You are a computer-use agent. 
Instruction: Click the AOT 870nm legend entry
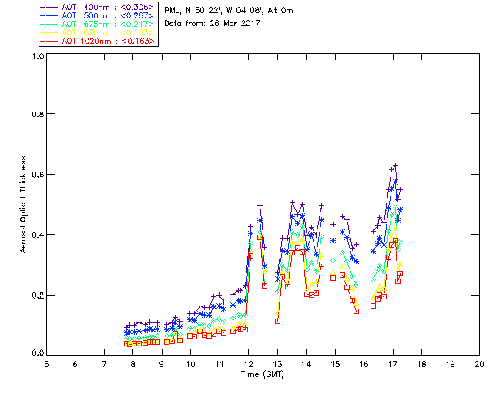tap(98, 32)
